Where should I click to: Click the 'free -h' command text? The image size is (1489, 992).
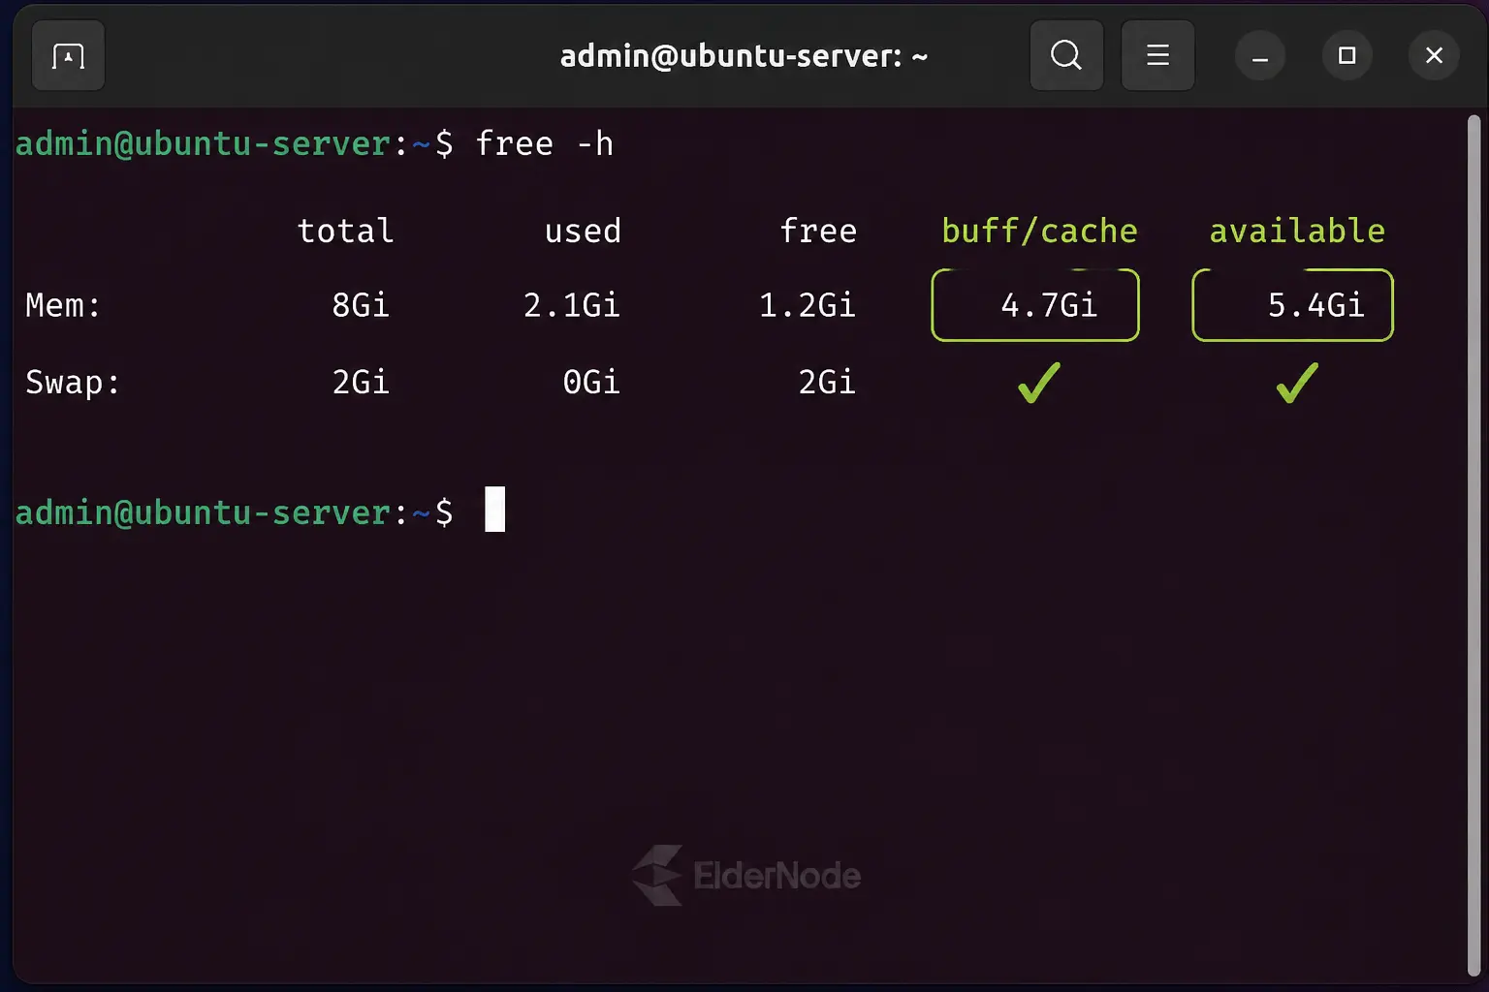(544, 143)
